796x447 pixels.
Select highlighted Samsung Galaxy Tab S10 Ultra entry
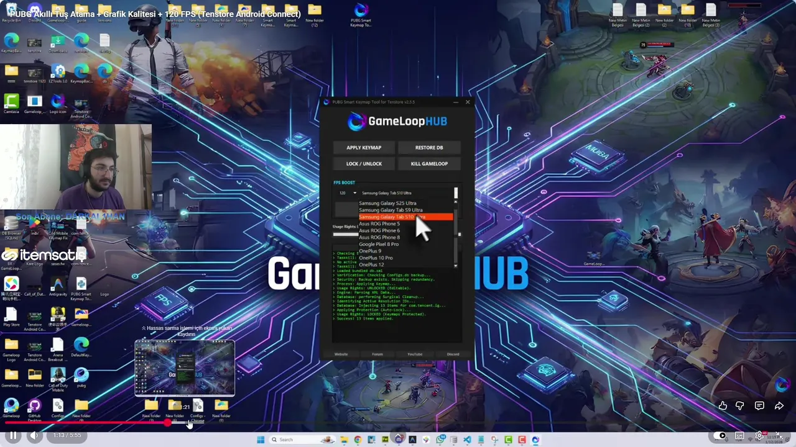[x=405, y=217]
